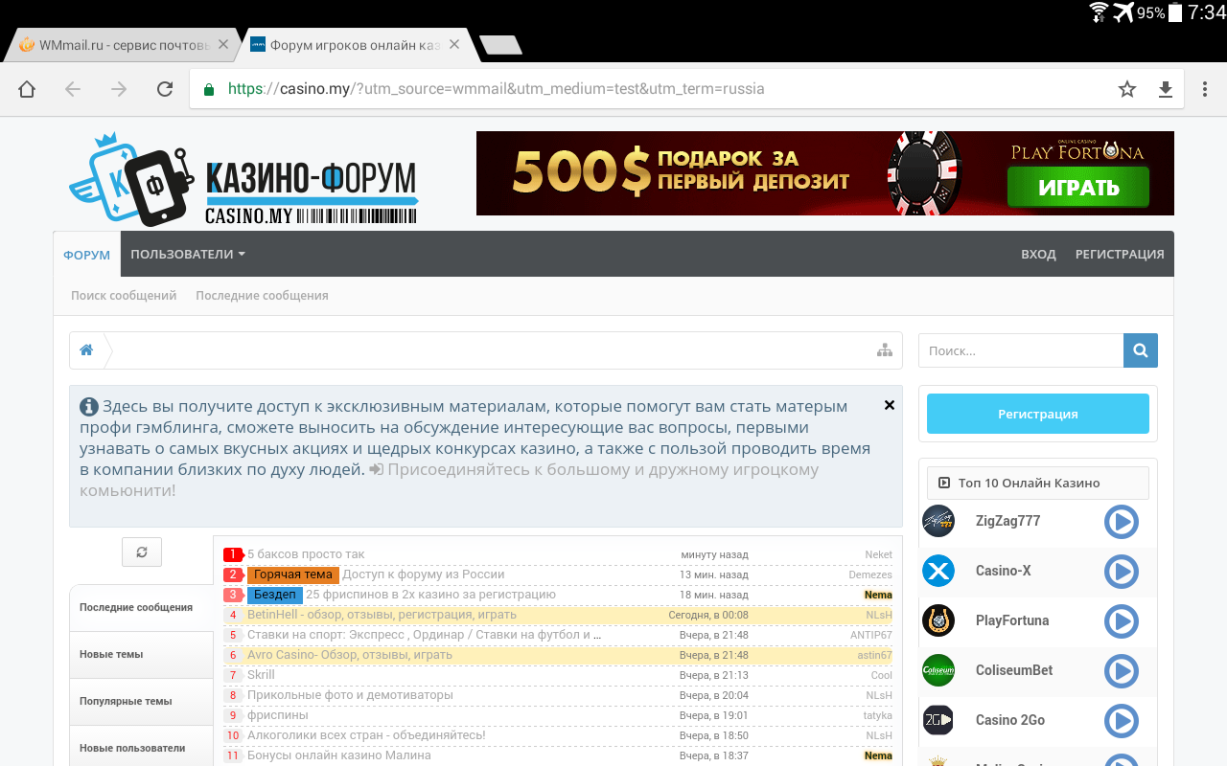Click username ANTIP67
The width and height of the screenshot is (1227, 766).
pos(871,635)
